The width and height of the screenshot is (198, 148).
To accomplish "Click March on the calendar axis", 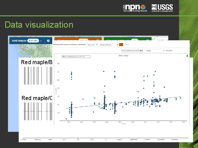I will coord(50,140).
